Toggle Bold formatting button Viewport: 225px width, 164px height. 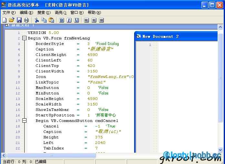(x=62, y=20)
